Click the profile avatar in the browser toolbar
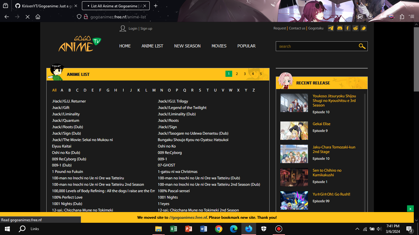The width and height of the screenshot is (419, 235). [392, 17]
